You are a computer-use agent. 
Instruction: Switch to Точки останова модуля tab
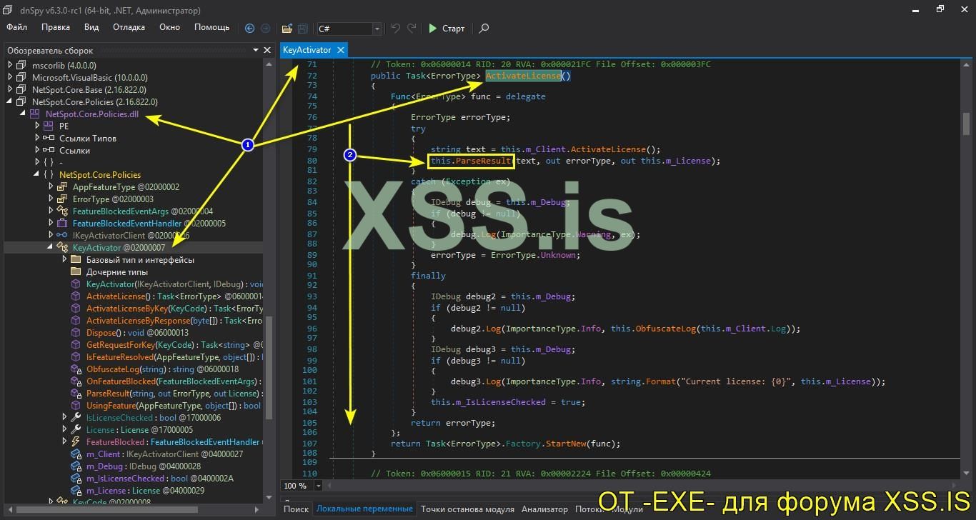[467, 509]
